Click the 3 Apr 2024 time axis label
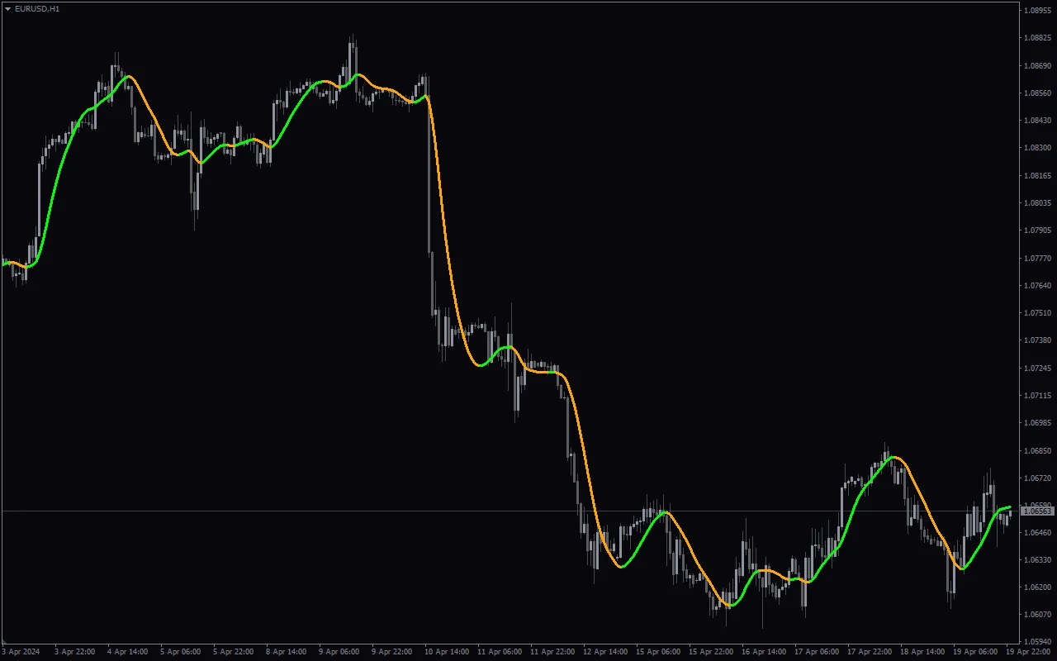The image size is (1057, 661). click(x=20, y=652)
